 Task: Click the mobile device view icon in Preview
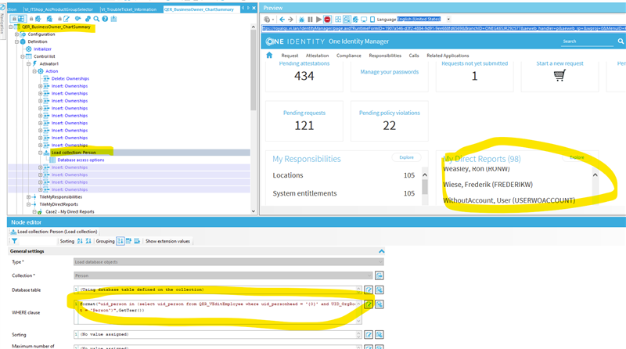[372, 19]
